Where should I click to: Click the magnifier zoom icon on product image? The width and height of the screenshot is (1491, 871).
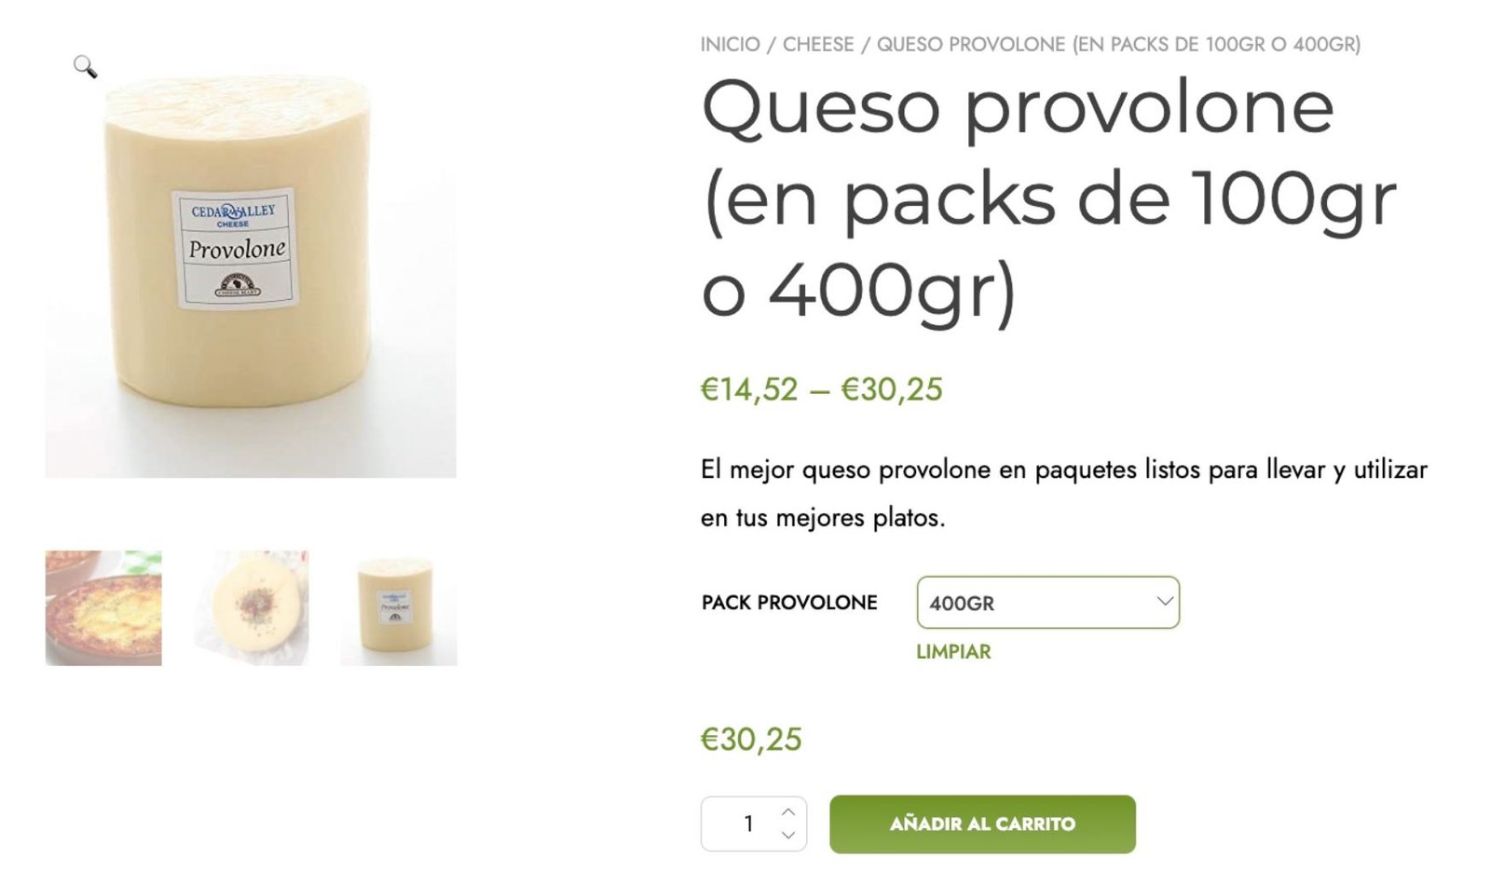coord(85,66)
